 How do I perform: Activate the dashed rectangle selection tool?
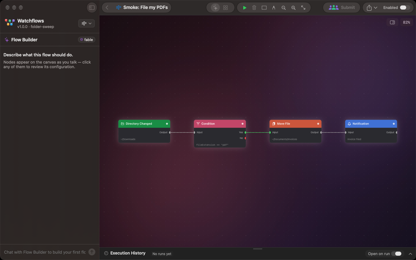pos(264,8)
